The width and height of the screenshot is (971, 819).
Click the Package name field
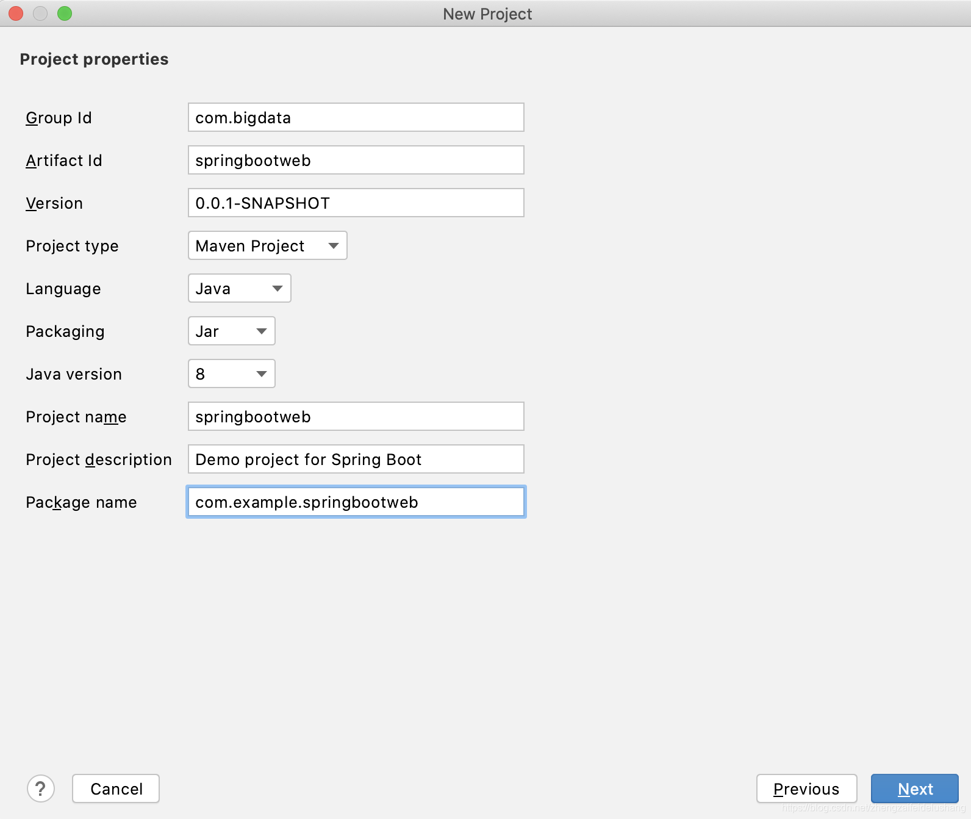tap(356, 502)
